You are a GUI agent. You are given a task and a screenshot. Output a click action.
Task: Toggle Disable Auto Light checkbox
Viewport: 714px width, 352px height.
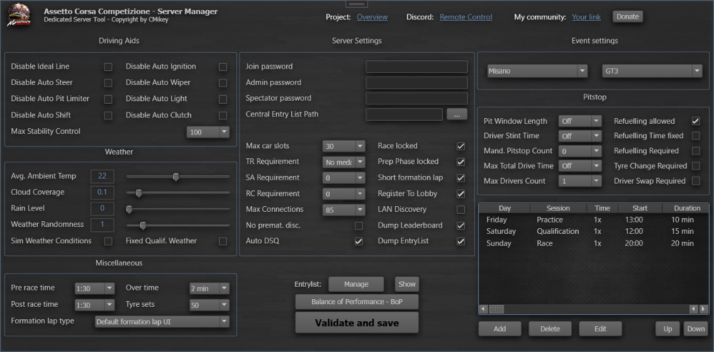223,99
